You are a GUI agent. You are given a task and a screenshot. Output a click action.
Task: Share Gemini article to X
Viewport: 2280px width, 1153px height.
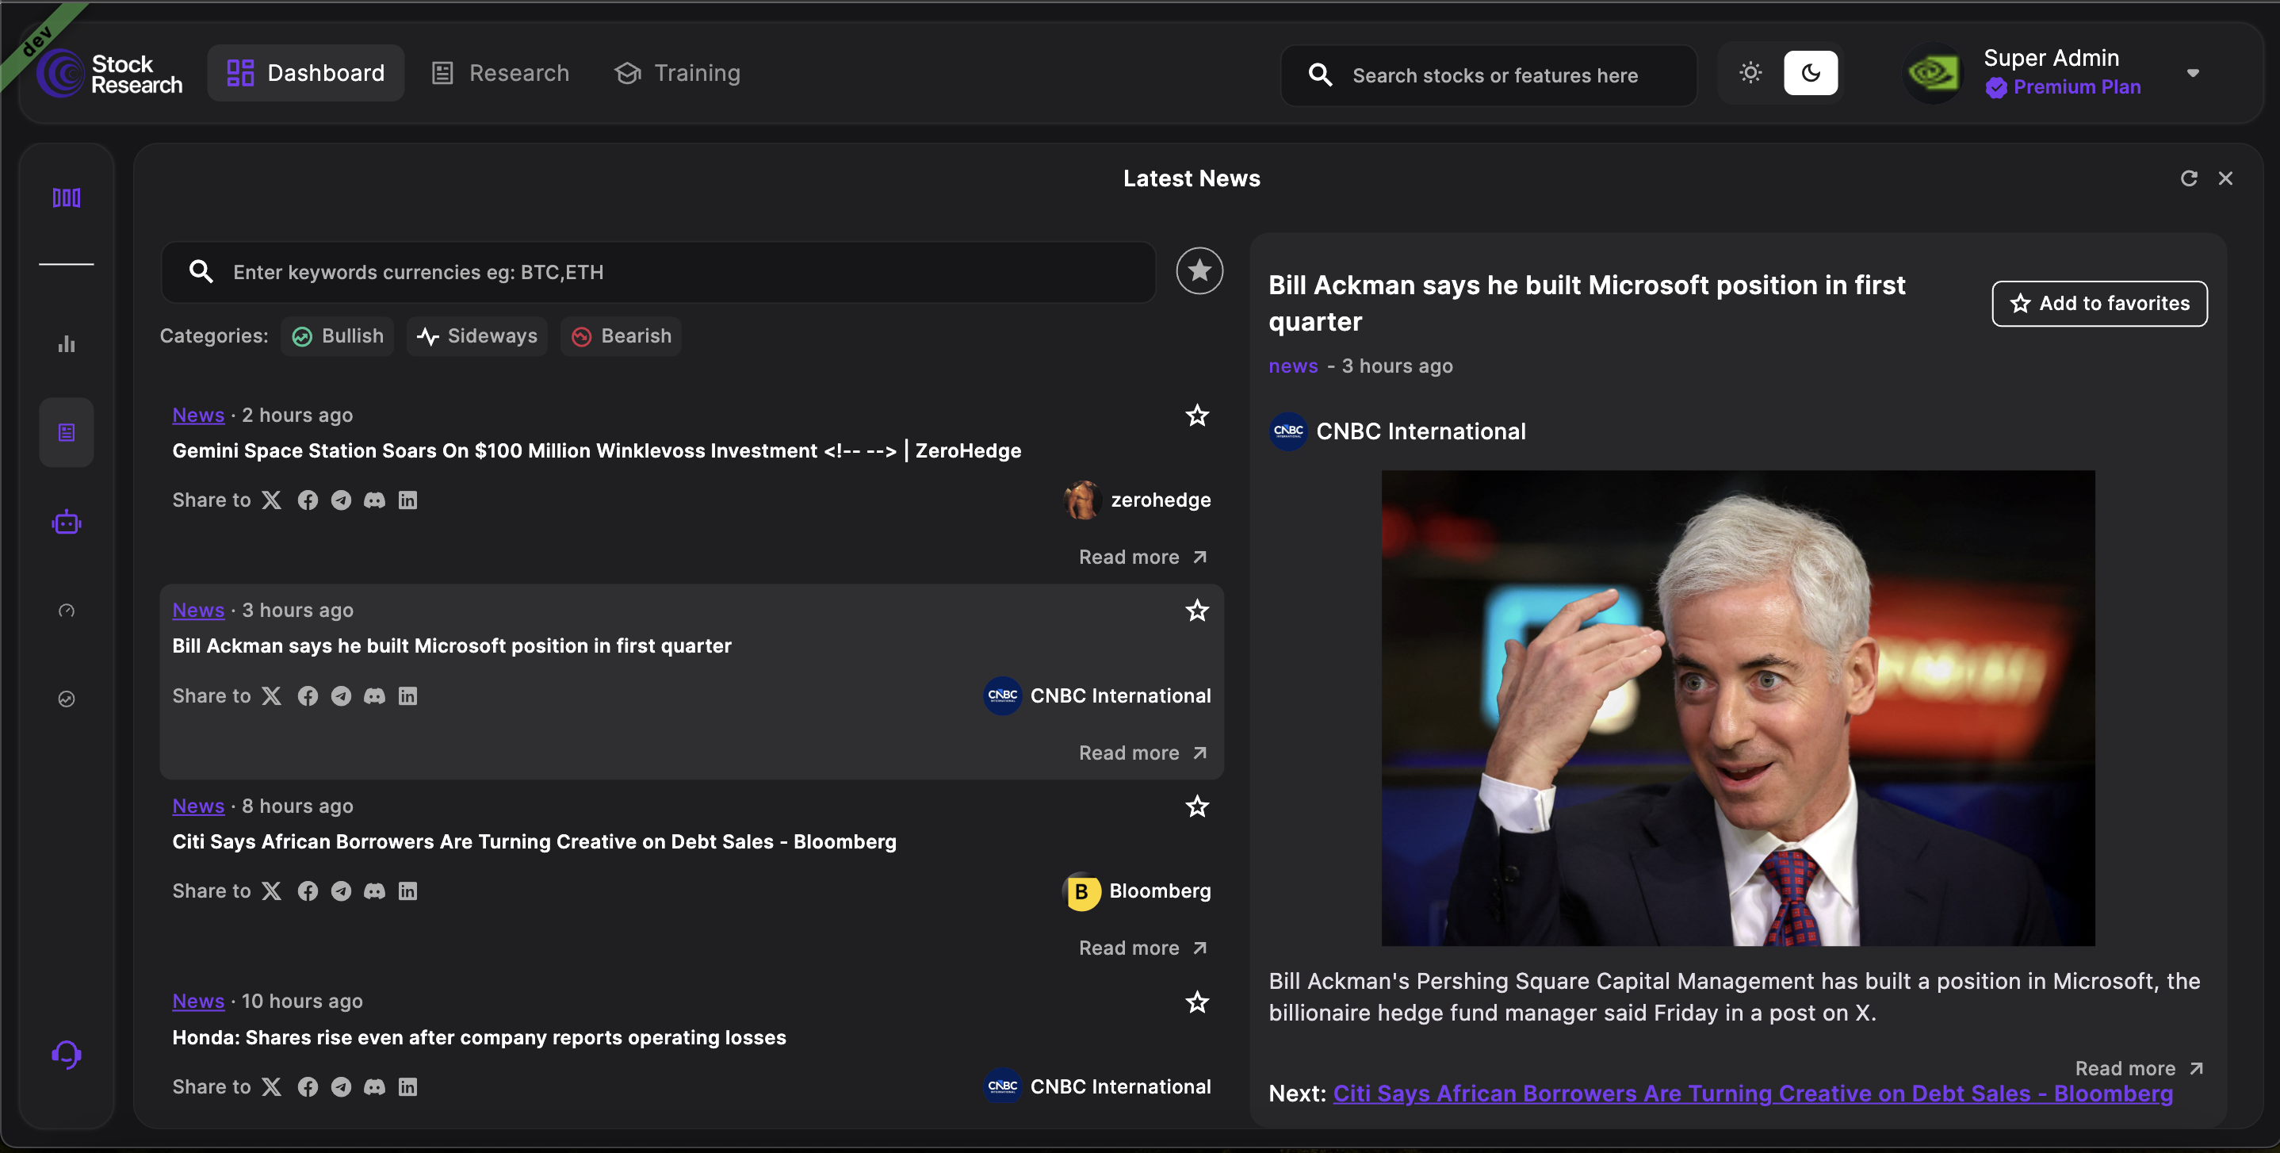(272, 500)
